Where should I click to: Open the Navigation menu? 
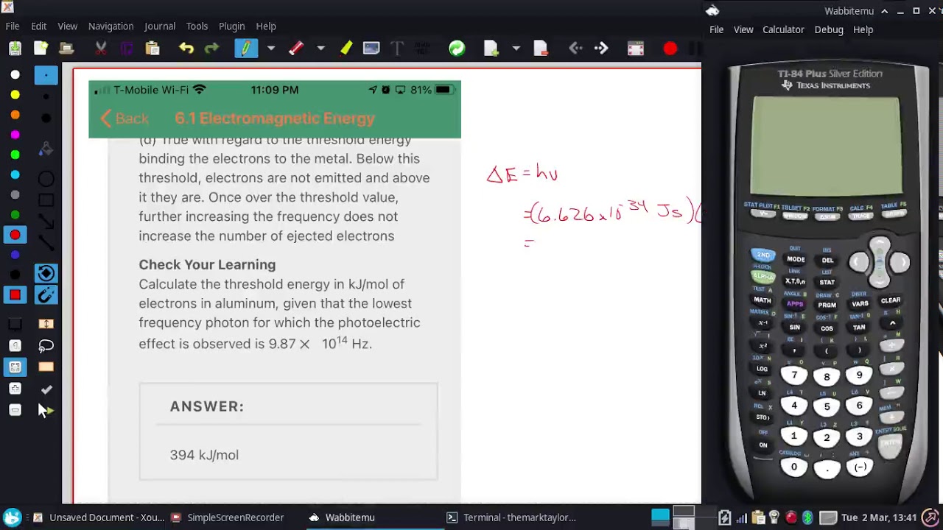[111, 26]
